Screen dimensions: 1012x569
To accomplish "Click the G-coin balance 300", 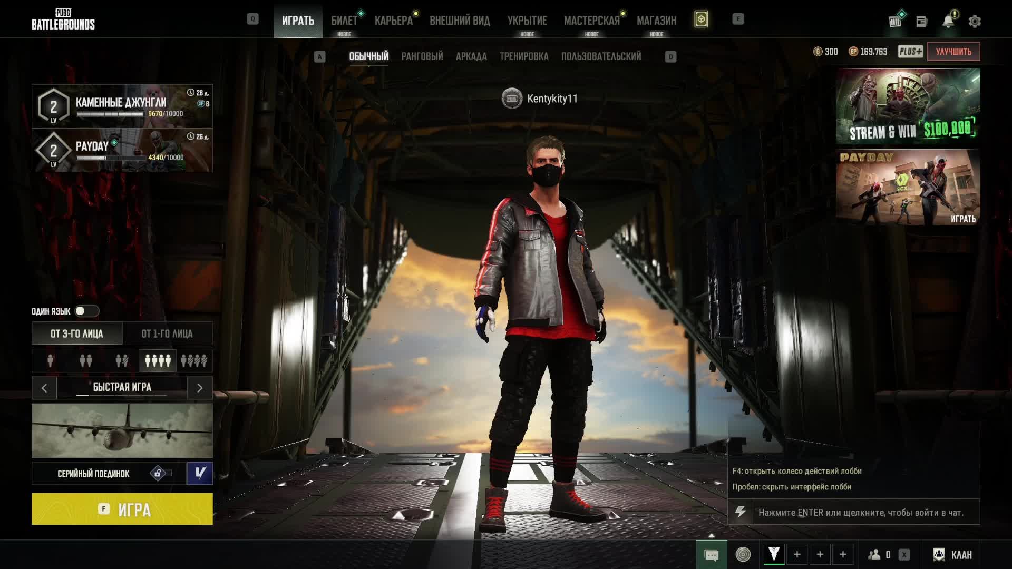I will (825, 52).
